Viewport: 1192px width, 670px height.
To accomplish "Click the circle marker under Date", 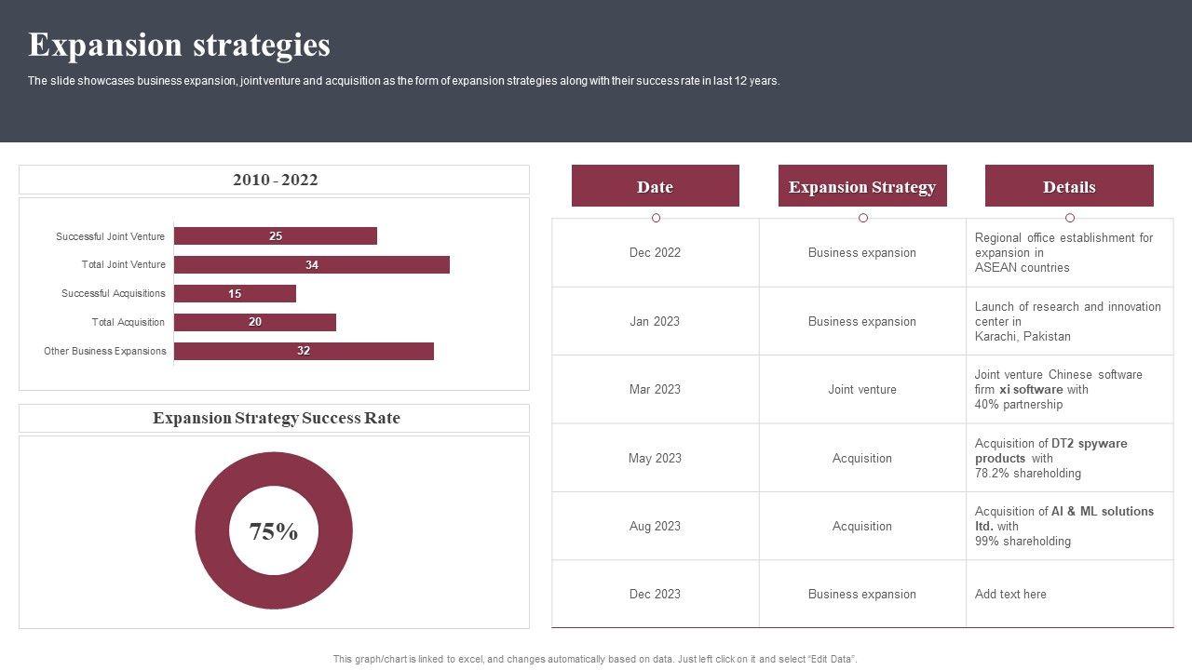I will [656, 218].
